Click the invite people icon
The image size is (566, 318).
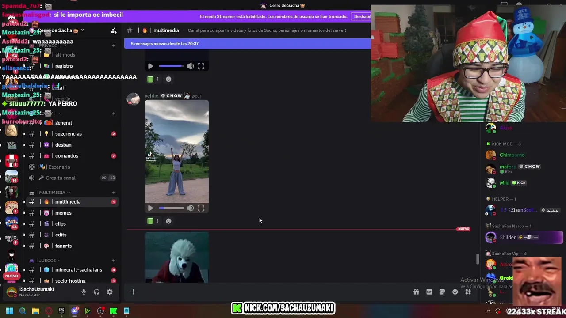(114, 30)
